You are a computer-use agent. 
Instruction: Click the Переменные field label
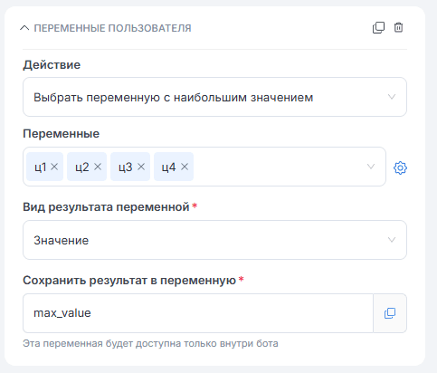(x=62, y=134)
